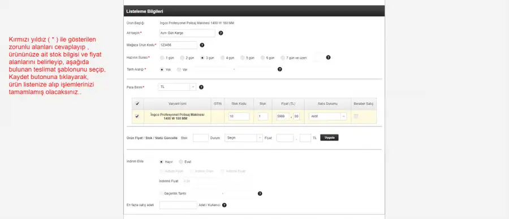
Task: Click the GTIN column header
Action: pyautogui.click(x=218, y=104)
